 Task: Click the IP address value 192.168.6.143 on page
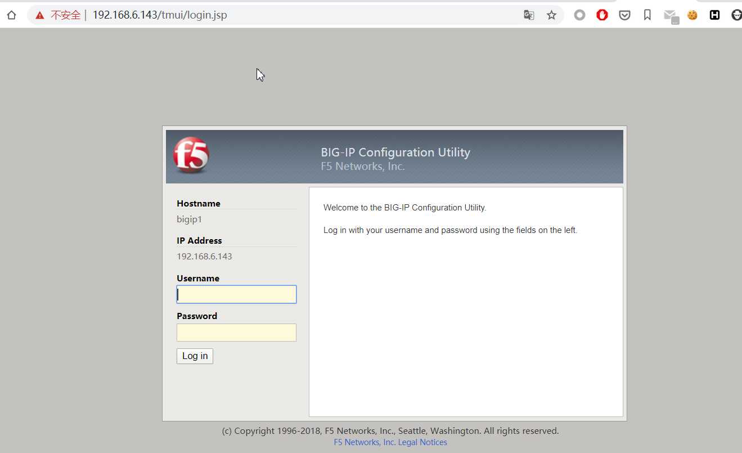click(x=204, y=257)
